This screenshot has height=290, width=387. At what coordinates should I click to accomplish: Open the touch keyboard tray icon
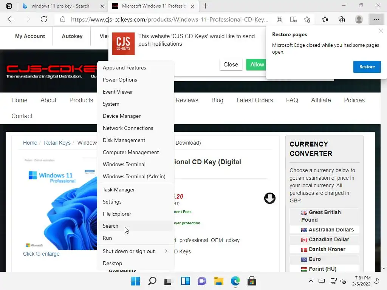[x=322, y=281]
